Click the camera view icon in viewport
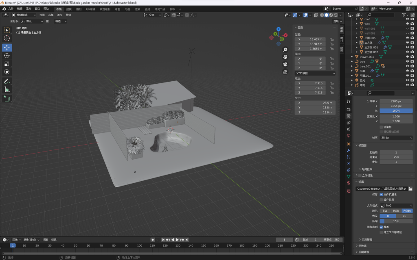 point(285,64)
